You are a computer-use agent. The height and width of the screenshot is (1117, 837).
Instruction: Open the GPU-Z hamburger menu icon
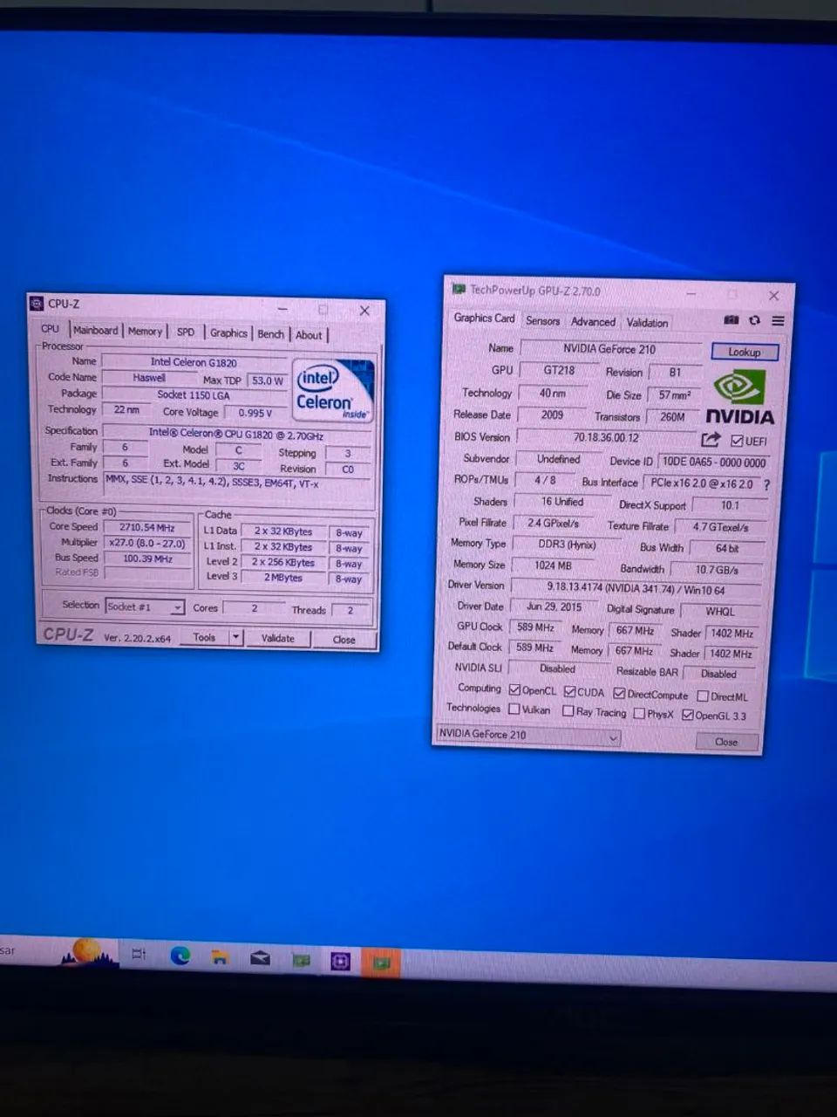778,321
